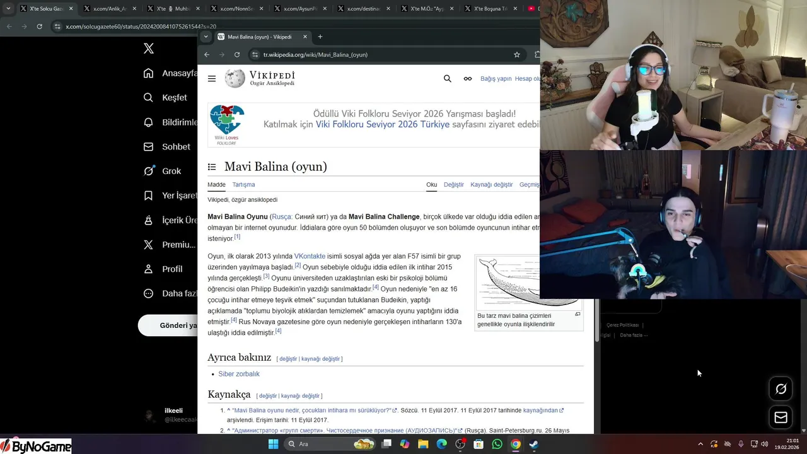Close the Mavi Balina Vikipedi tab

pos(305,37)
